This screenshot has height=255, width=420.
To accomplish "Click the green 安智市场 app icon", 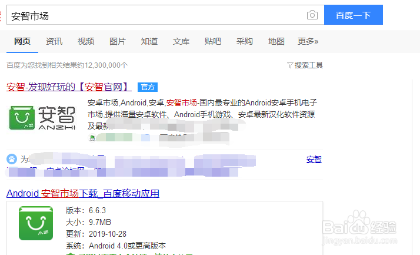I will 36,223.
